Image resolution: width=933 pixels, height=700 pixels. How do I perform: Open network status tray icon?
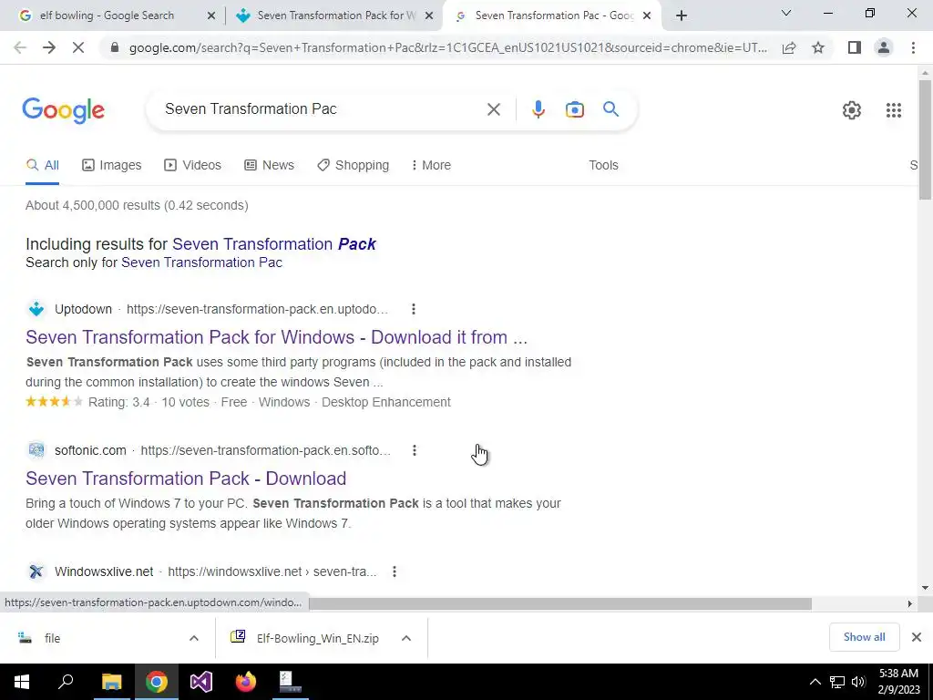coord(837,682)
